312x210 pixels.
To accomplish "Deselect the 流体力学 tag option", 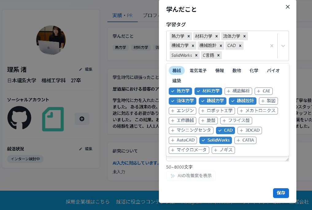I will tap(183, 101).
